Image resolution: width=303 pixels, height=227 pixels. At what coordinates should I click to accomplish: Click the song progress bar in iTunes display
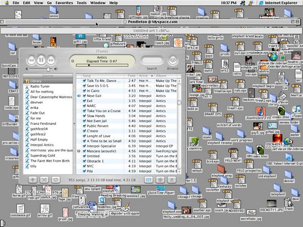click(102, 65)
